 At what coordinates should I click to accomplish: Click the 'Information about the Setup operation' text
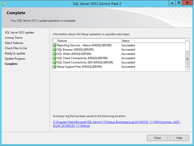[x=91, y=34]
